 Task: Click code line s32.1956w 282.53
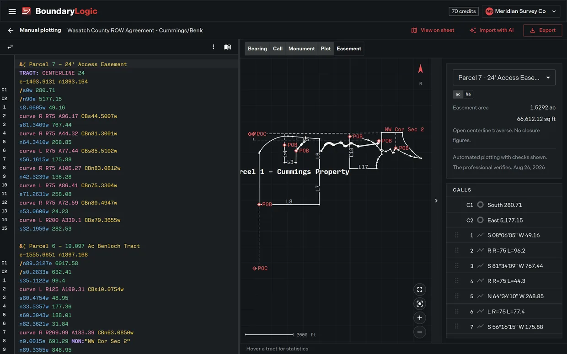[45, 229]
